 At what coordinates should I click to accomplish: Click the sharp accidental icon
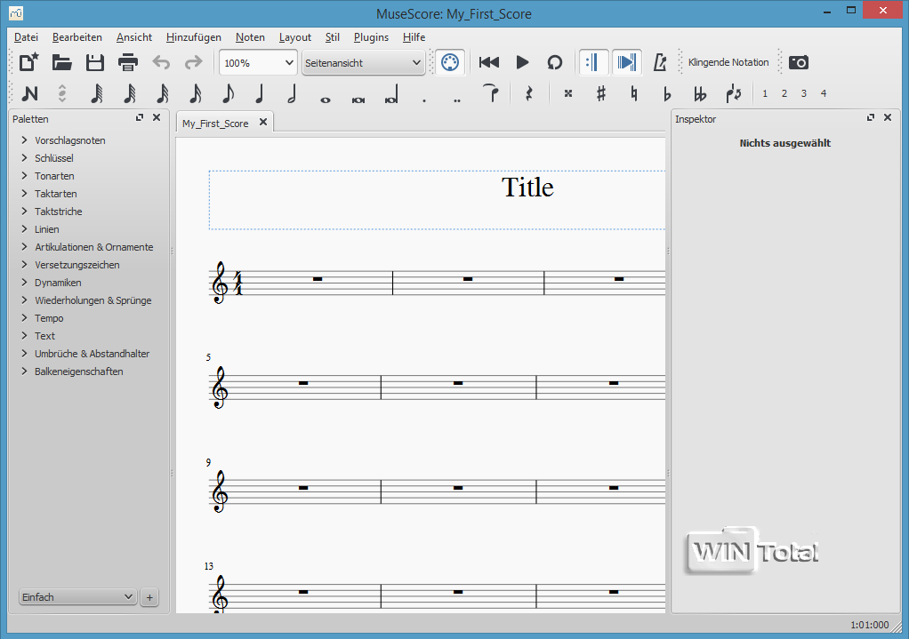tap(601, 93)
